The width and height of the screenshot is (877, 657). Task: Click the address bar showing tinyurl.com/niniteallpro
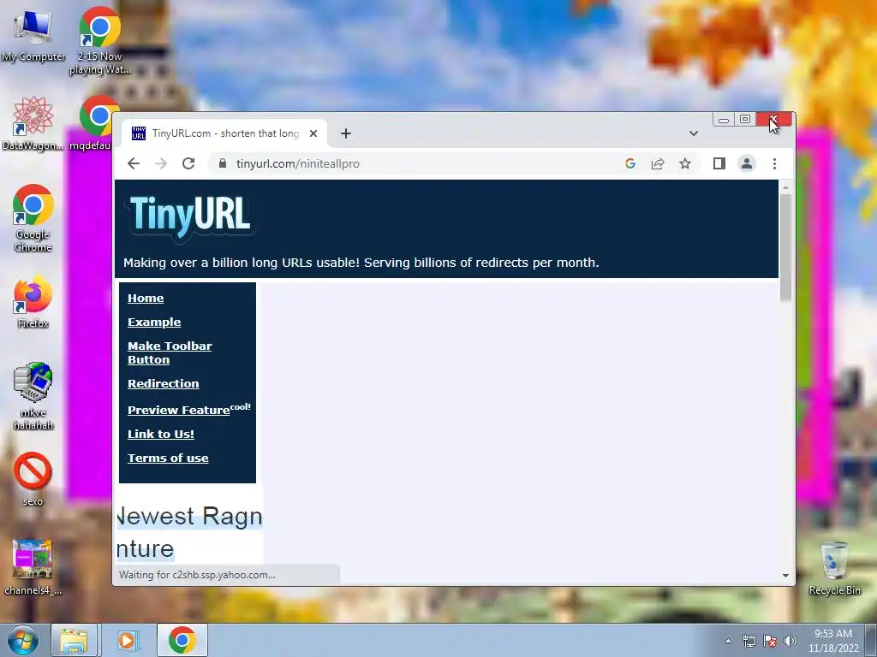pyautogui.click(x=414, y=163)
